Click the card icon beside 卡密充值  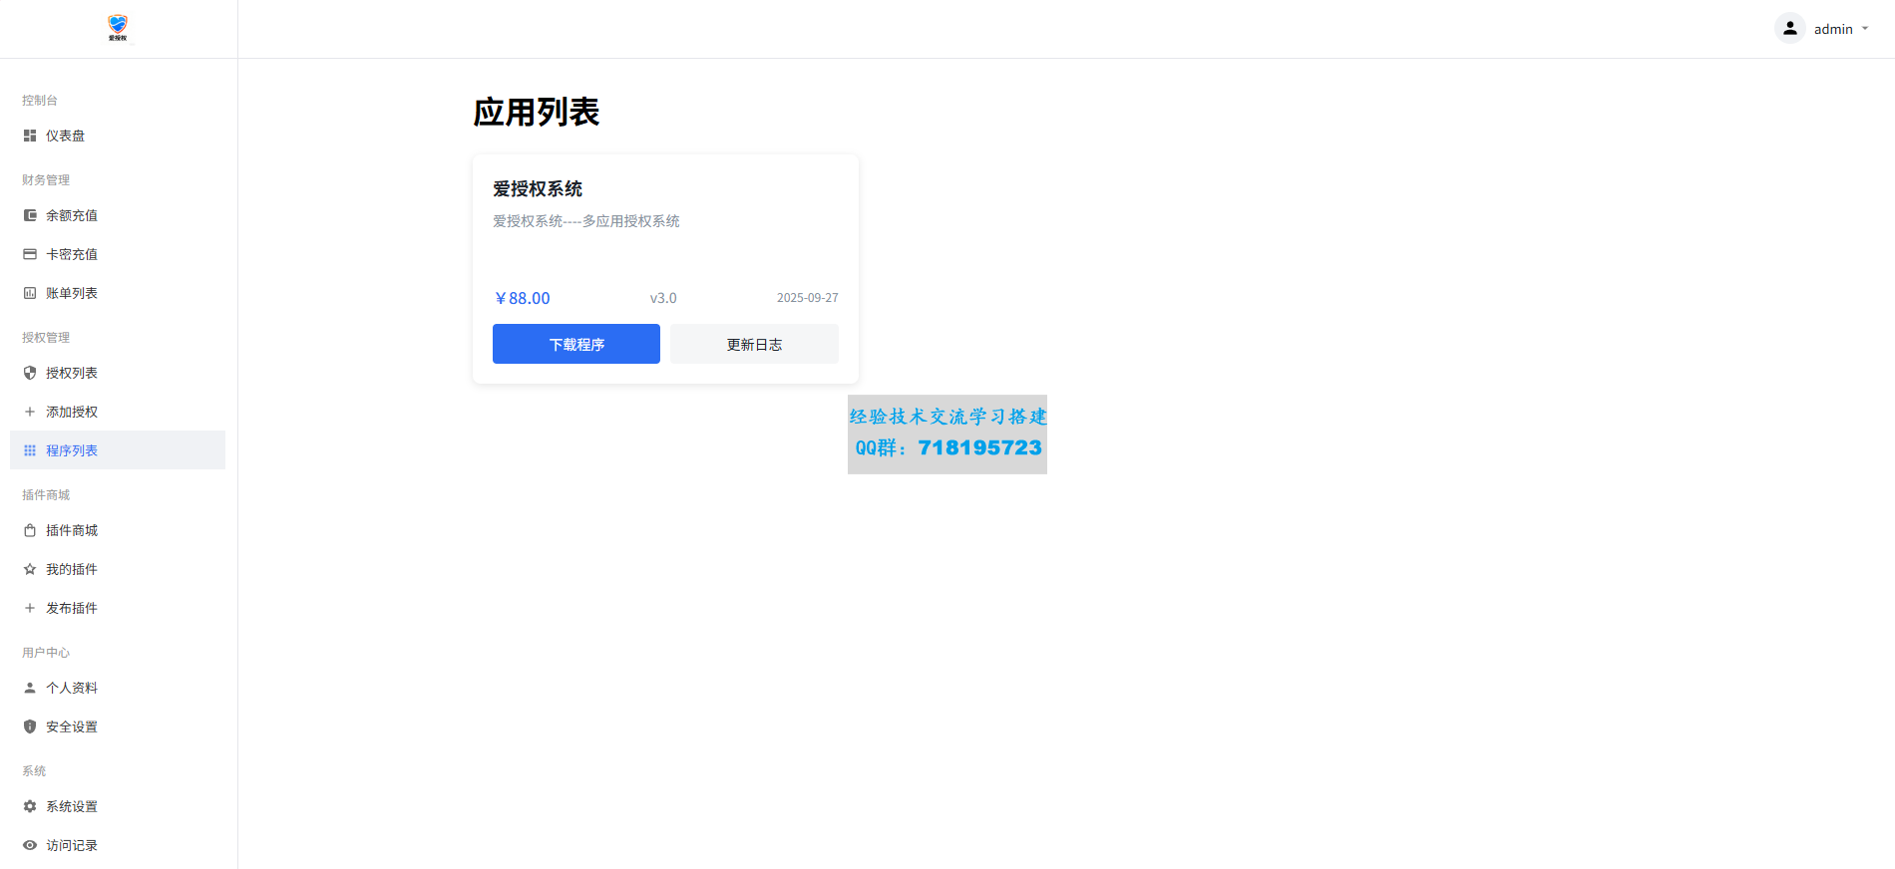30,254
